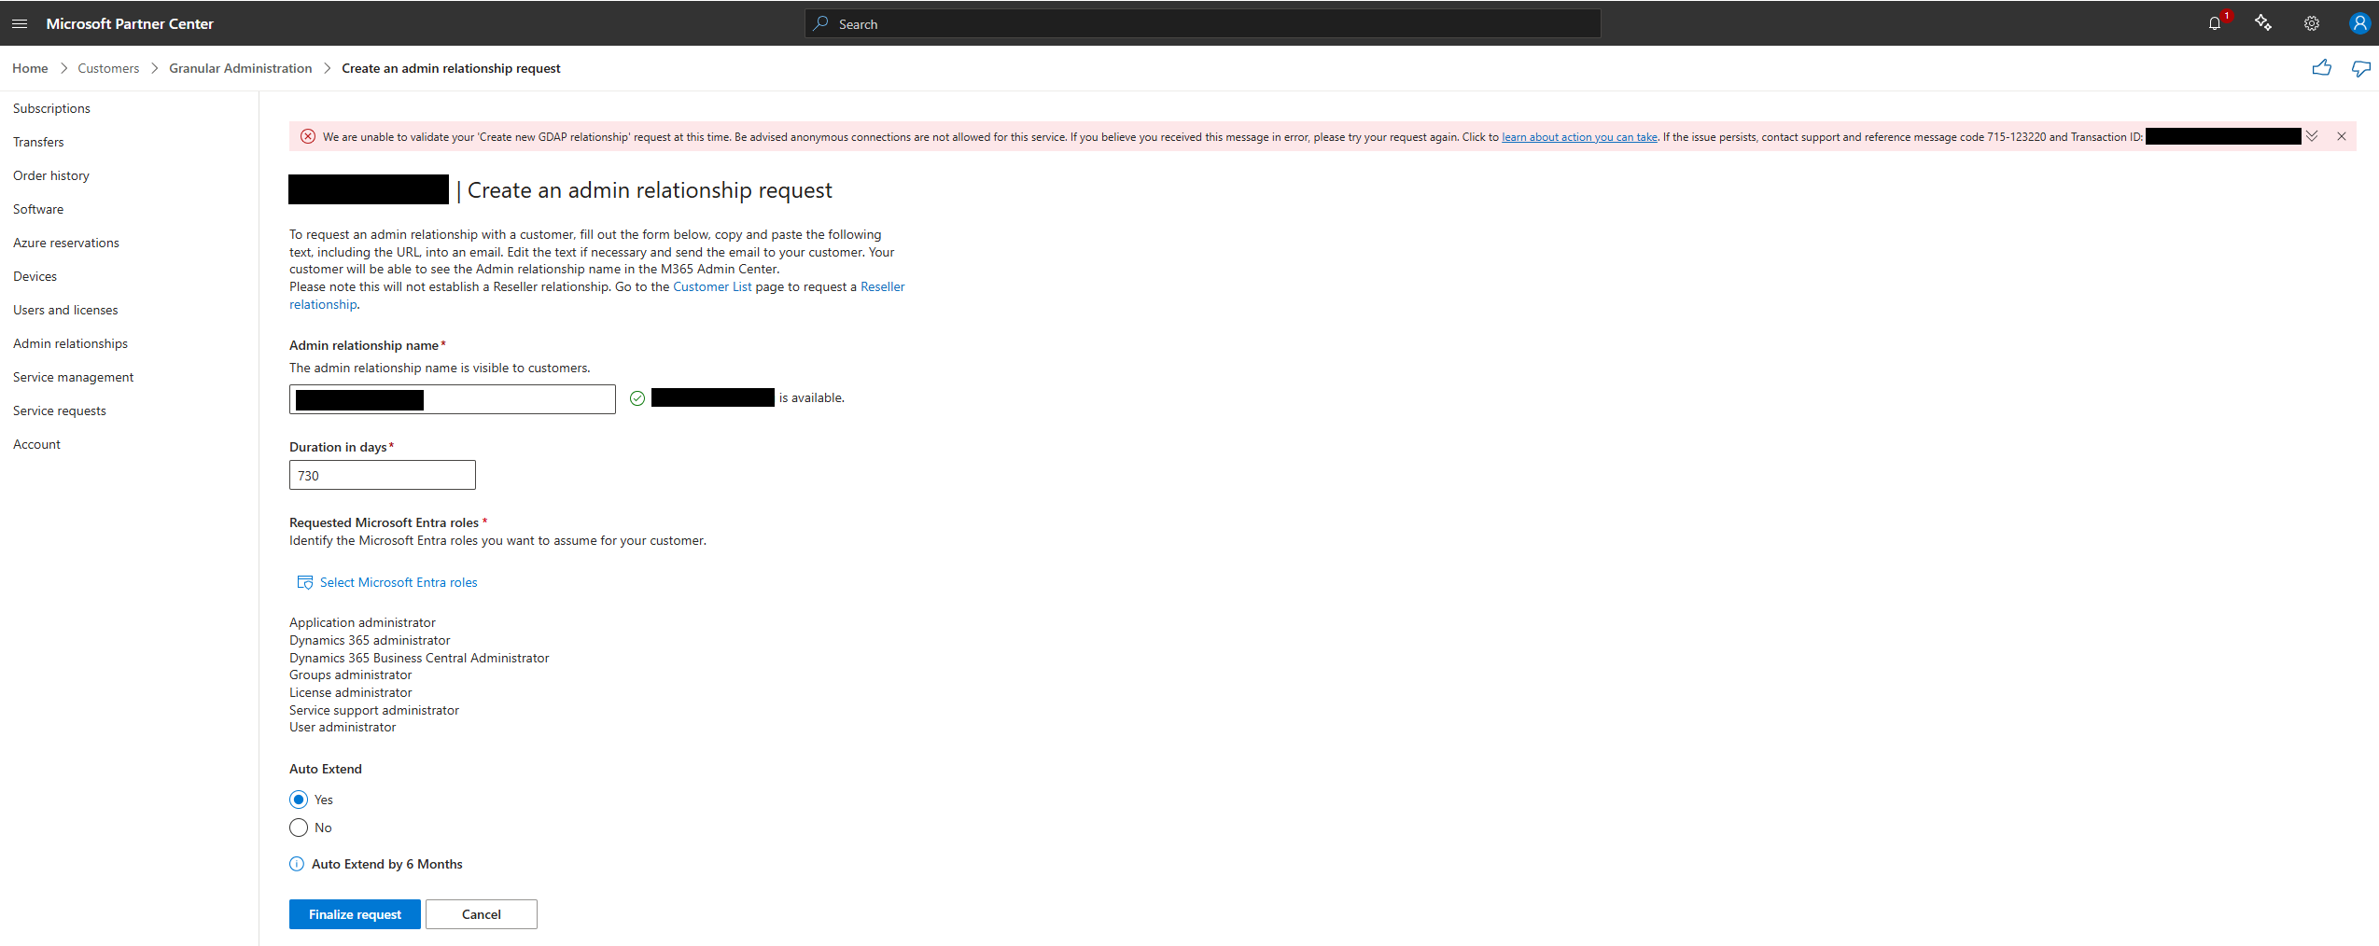Expand the GDAP error banner details chevron
The width and height of the screenshot is (2379, 946).
pos(2311,136)
